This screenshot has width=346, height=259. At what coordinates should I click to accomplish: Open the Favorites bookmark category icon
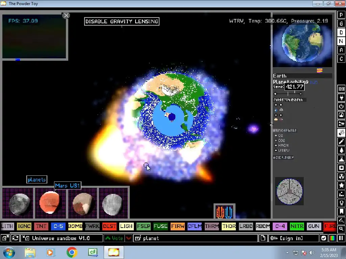coord(341,212)
